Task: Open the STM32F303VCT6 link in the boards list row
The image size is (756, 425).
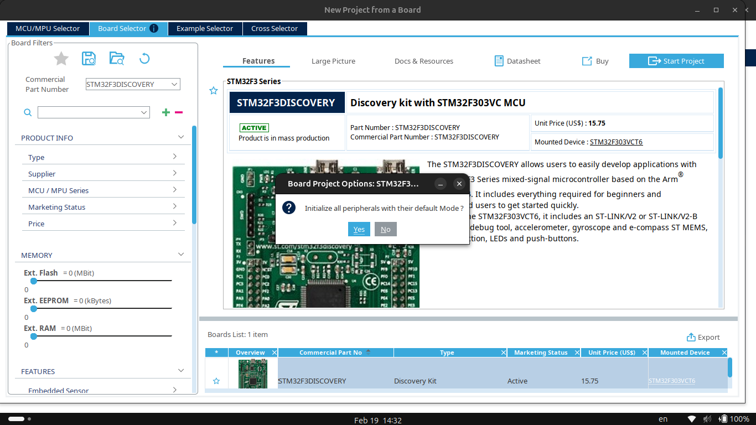Action: tap(672, 381)
